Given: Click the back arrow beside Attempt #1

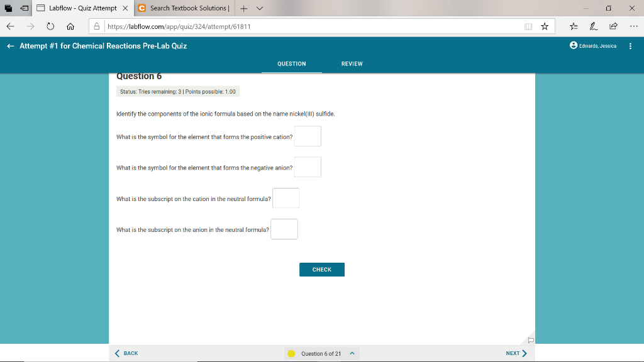Looking at the screenshot, I should click(9, 45).
